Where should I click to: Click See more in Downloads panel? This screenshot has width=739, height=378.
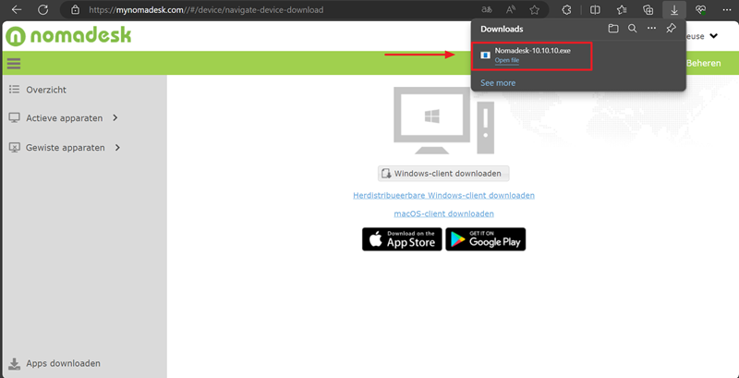tap(498, 83)
